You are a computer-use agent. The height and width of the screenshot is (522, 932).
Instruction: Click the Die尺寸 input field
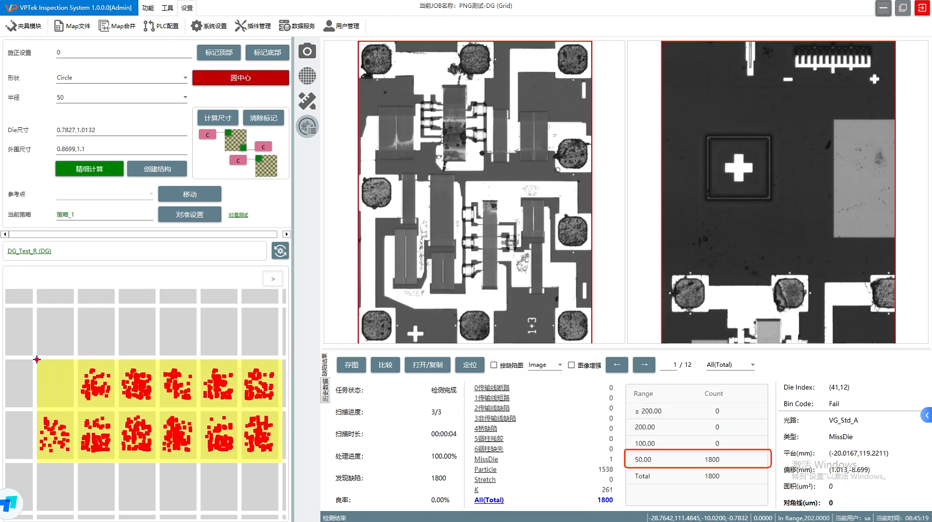(122, 130)
